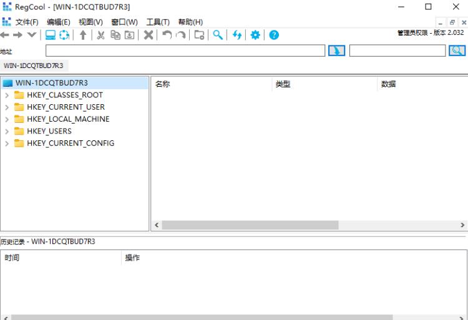Open the 文件(F) menu
Screen dimensions: 468x320
click(27, 22)
